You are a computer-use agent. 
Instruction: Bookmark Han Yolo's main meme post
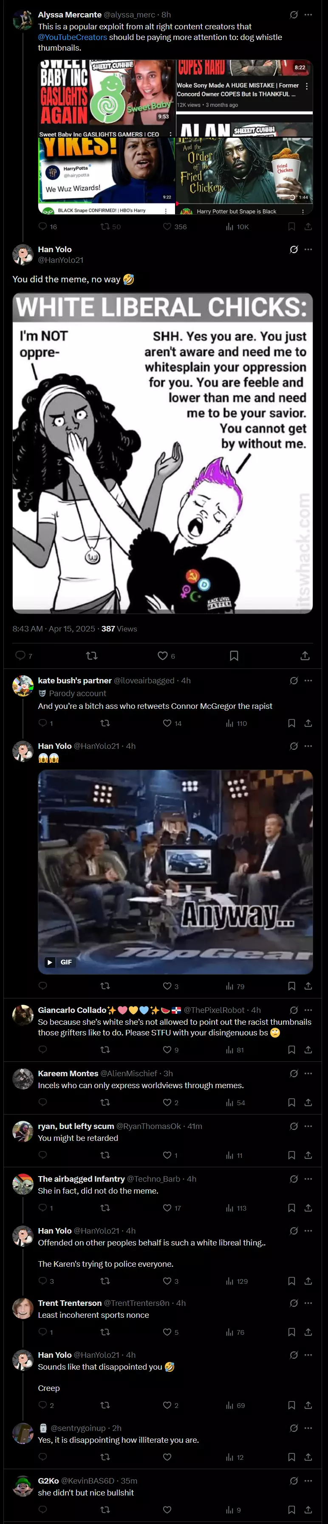tap(234, 656)
